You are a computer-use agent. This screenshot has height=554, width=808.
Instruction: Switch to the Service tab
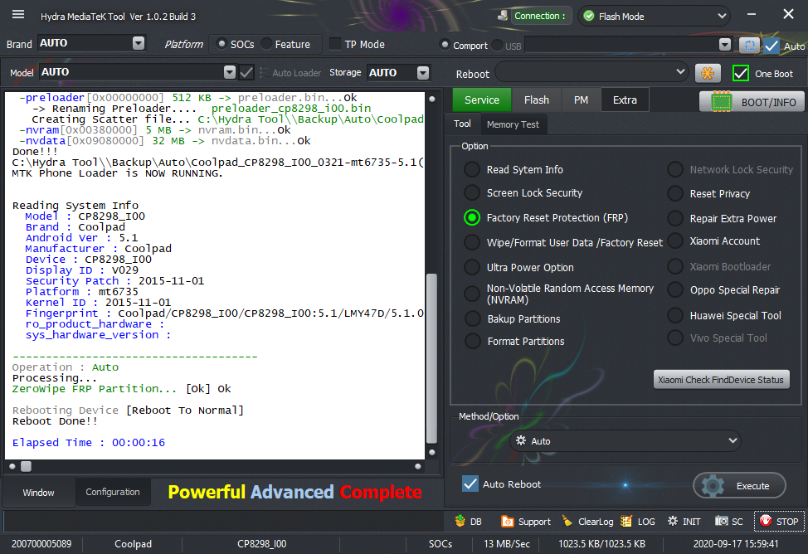point(482,100)
